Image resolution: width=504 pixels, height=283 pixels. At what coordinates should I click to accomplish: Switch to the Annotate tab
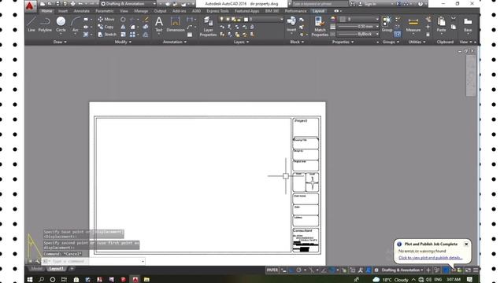tap(82, 11)
